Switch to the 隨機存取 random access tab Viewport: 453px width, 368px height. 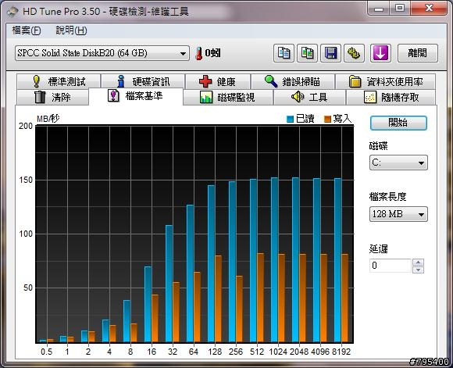click(391, 97)
